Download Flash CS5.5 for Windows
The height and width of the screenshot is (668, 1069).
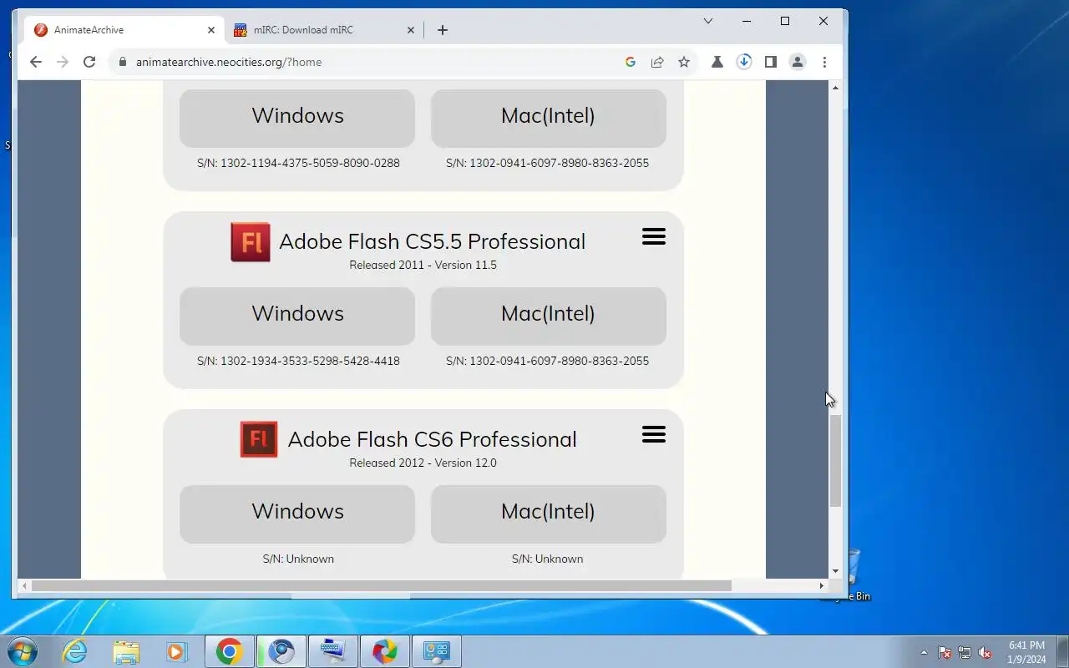tap(297, 315)
